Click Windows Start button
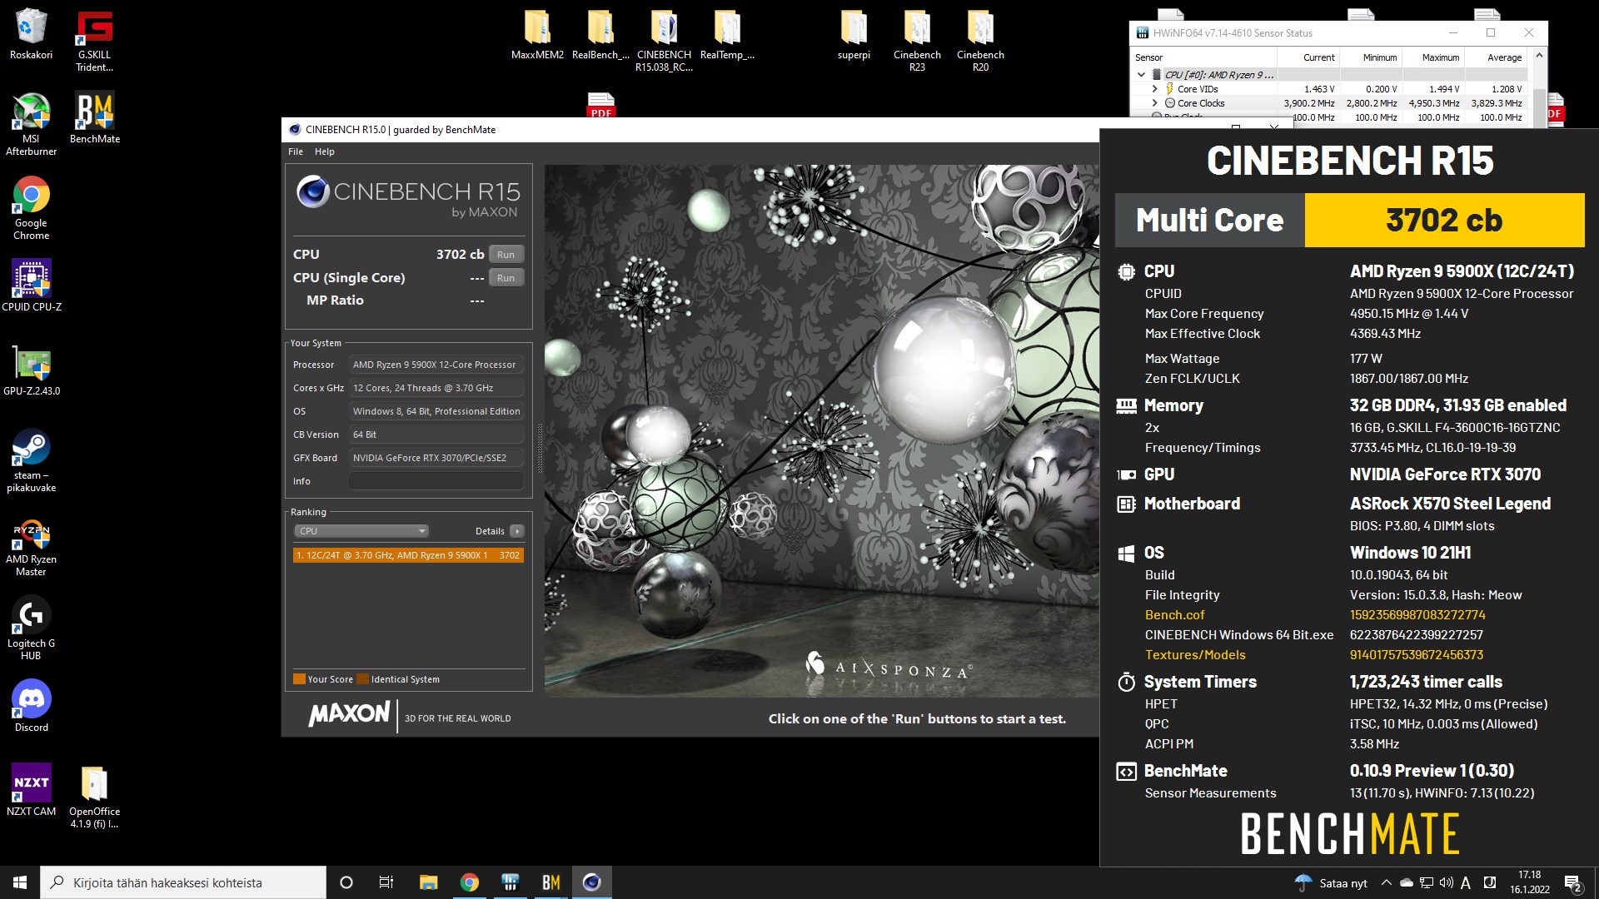This screenshot has width=1599, height=899. coord(20,882)
